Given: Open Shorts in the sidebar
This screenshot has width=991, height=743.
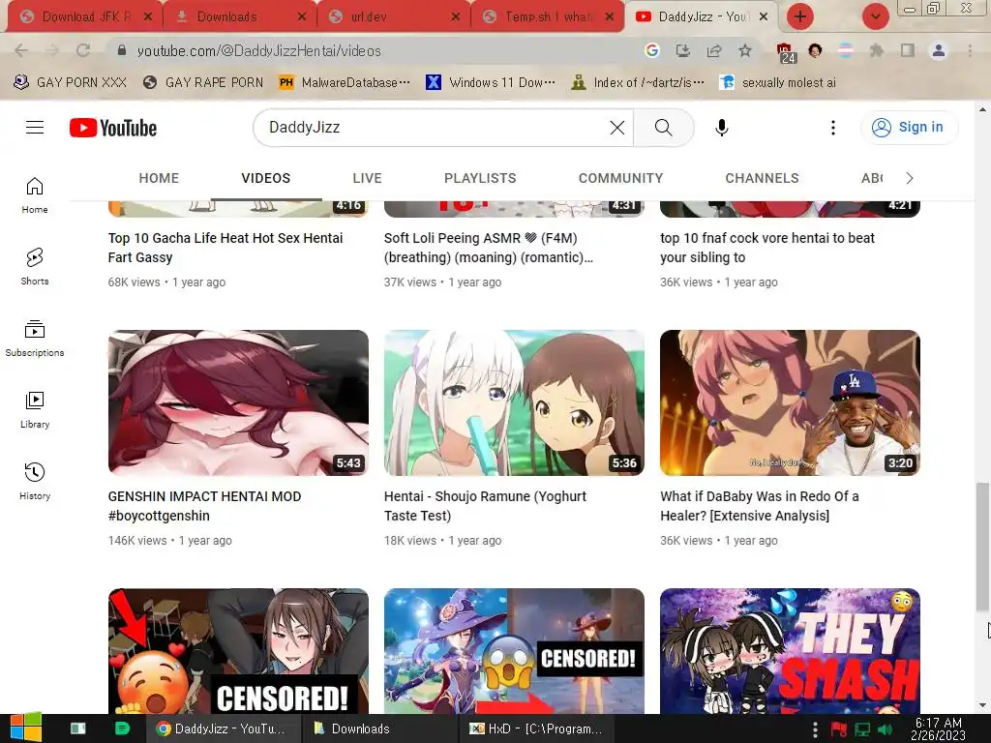Looking at the screenshot, I should click(35, 267).
